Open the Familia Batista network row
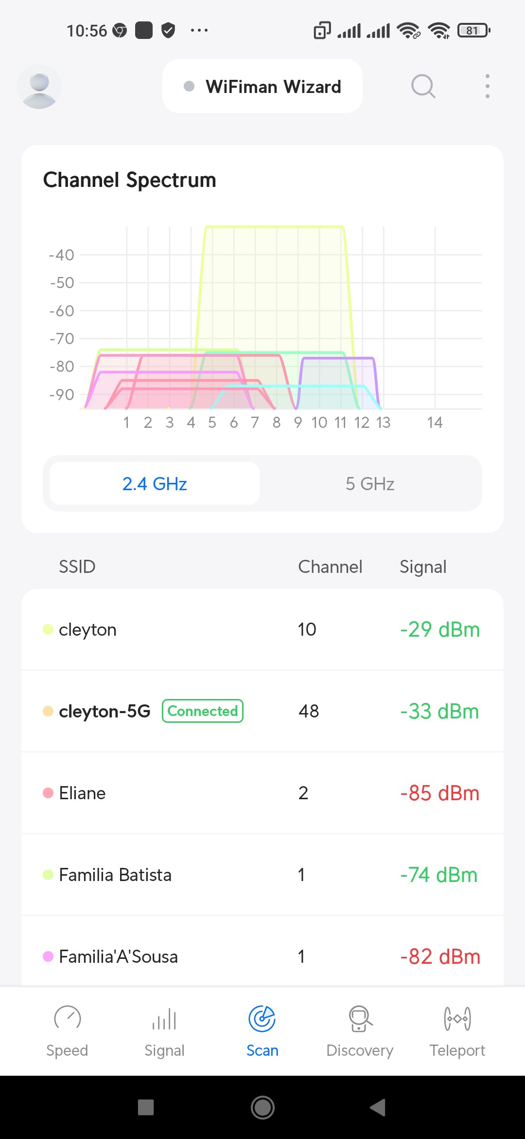The image size is (525, 1139). (x=262, y=875)
